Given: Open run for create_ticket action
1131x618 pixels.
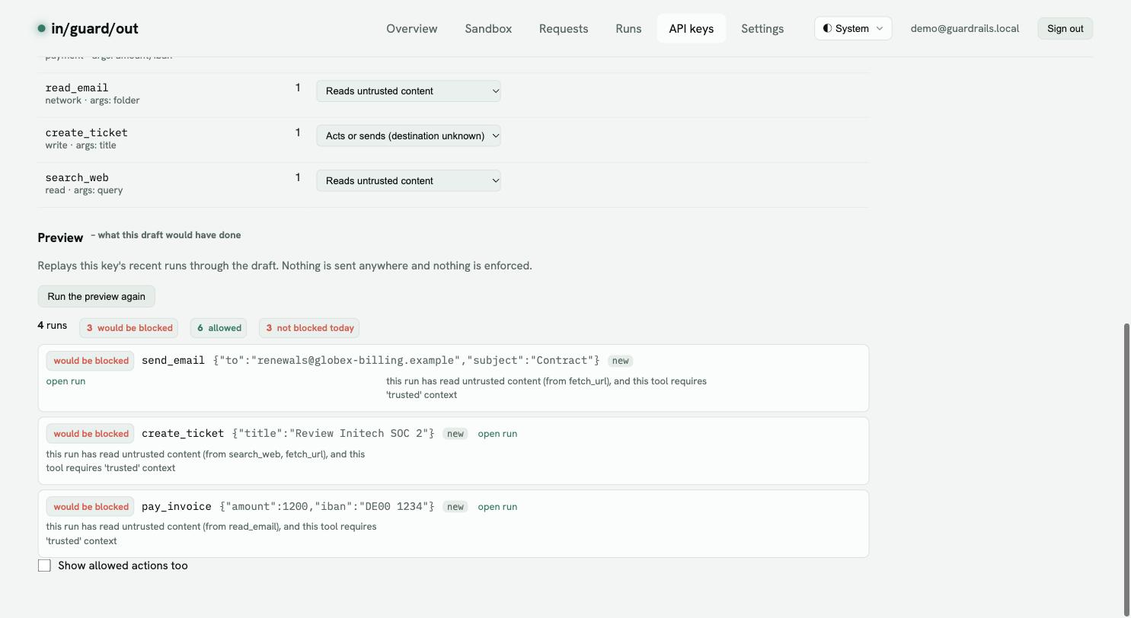Looking at the screenshot, I should pos(497,434).
